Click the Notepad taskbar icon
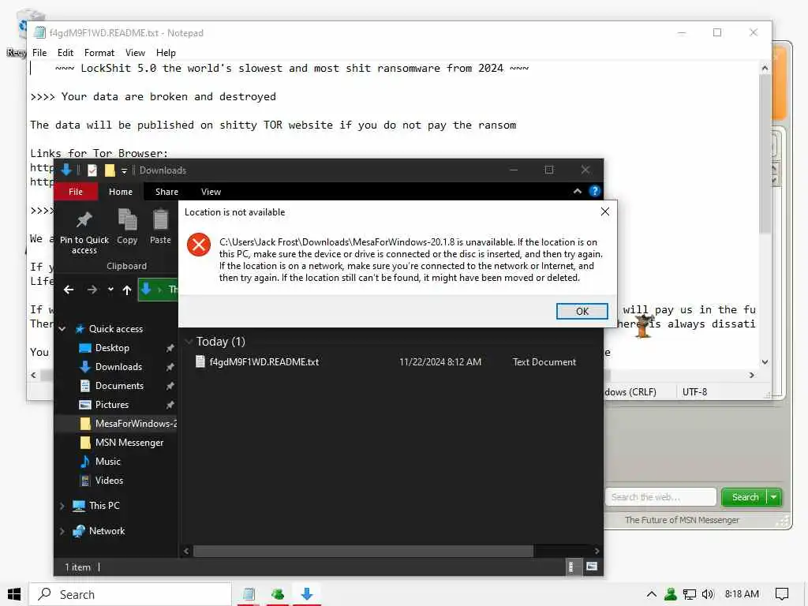This screenshot has width=808, height=606. (249, 594)
